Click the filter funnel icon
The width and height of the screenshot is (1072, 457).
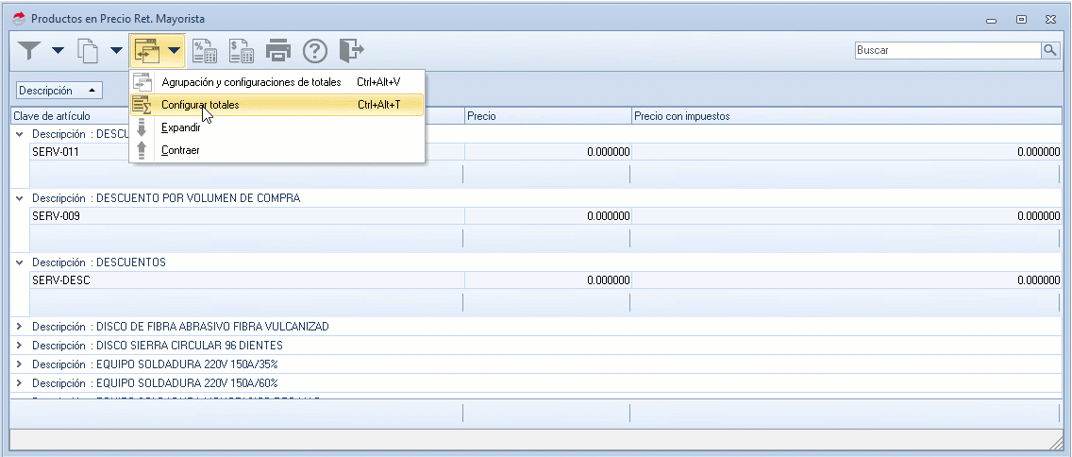point(29,50)
